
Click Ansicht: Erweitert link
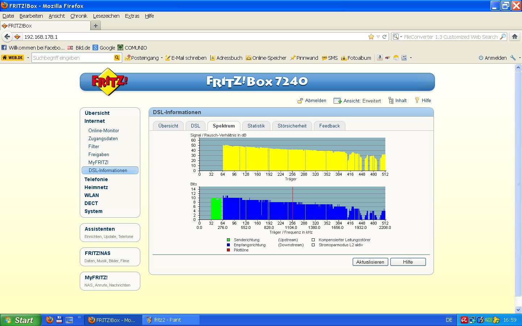[357, 101]
